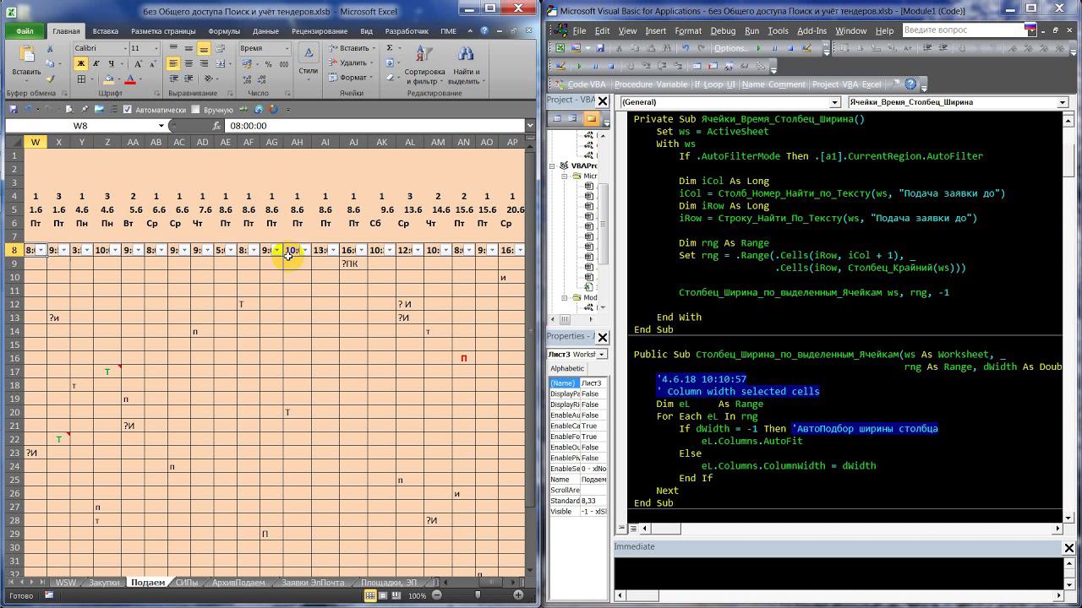Viewport: 1082px width, 608px height.
Task: Click the VBA help question mark icon
Action: 910,84
